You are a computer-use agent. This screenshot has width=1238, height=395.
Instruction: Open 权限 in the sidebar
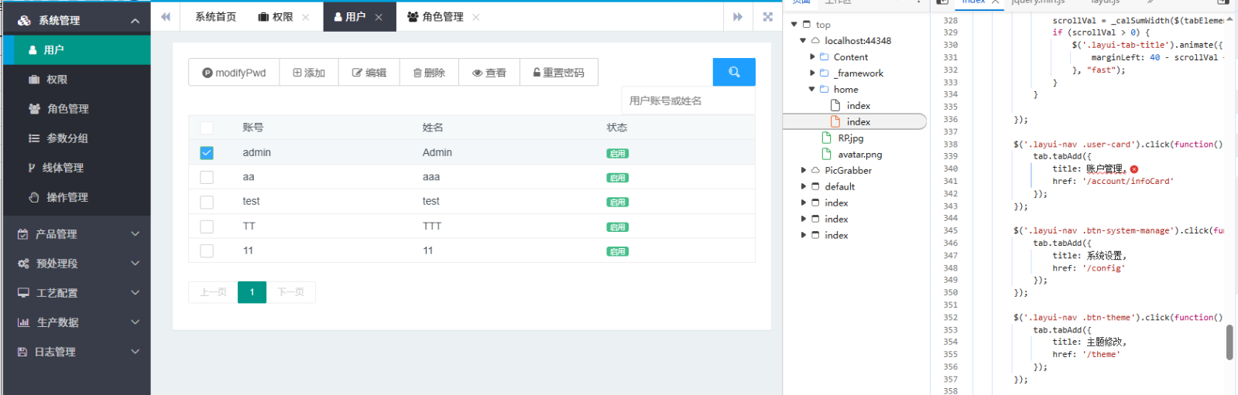[x=77, y=80]
